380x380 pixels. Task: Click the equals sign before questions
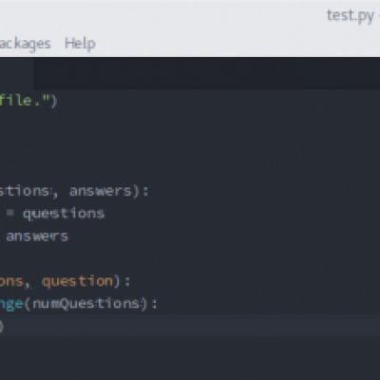click(10, 213)
